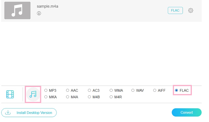Click Install Desktop Version button
This screenshot has width=209, height=122.
(29, 113)
